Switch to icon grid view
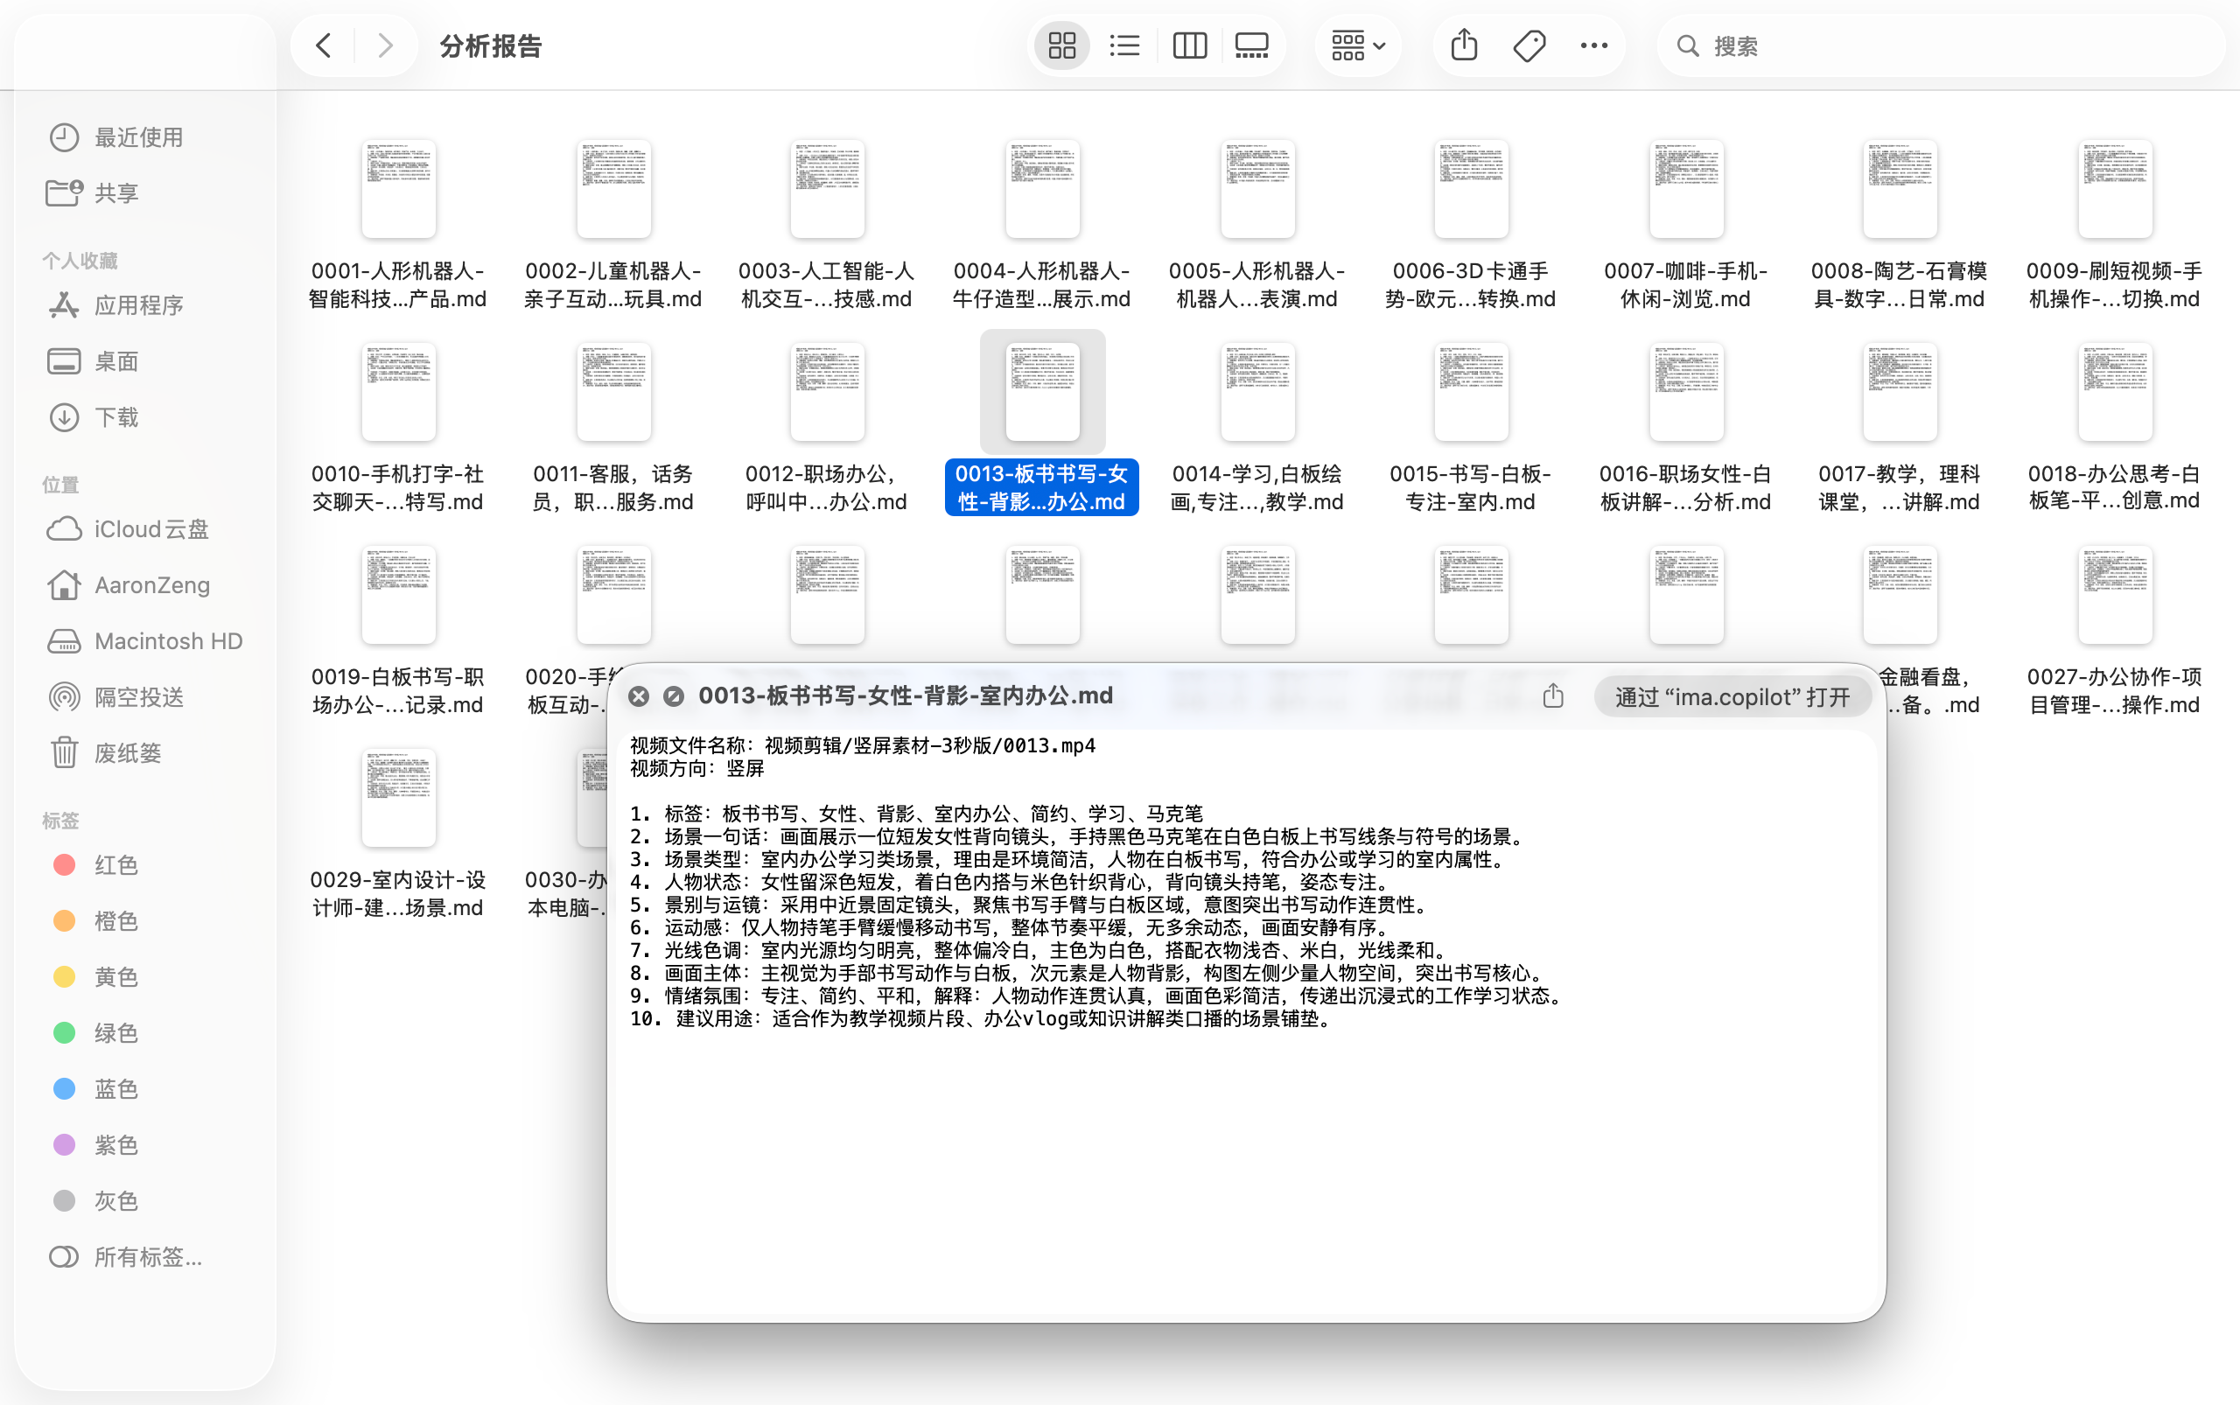Viewport: 2240px width, 1405px height. coord(1061,45)
